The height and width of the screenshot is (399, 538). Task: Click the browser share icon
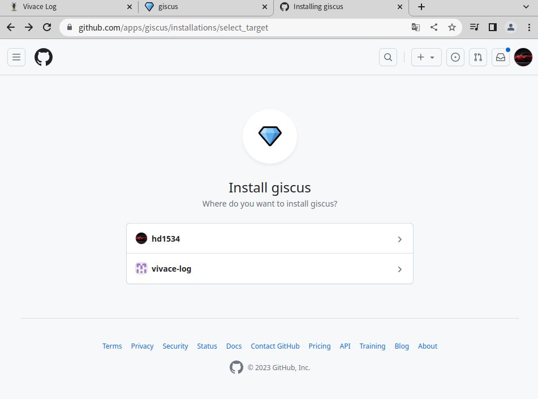434,28
